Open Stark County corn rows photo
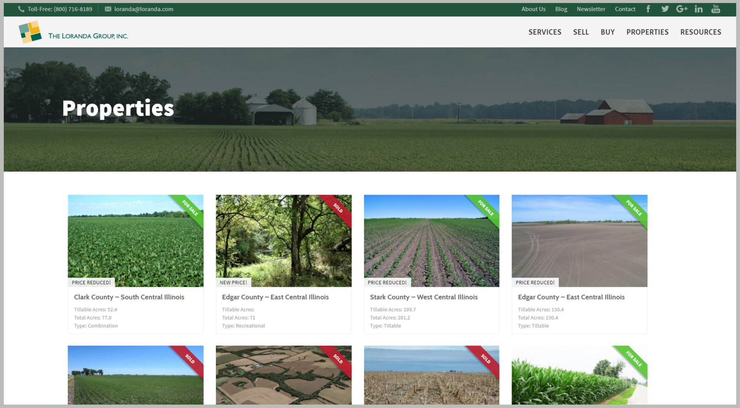The height and width of the screenshot is (408, 740). point(431,241)
